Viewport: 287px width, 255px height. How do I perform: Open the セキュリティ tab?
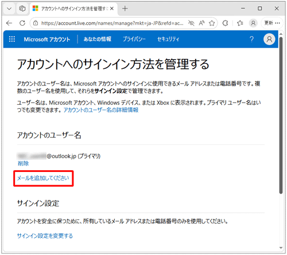168,39
